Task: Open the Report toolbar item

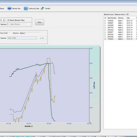Action: pos(2,8)
